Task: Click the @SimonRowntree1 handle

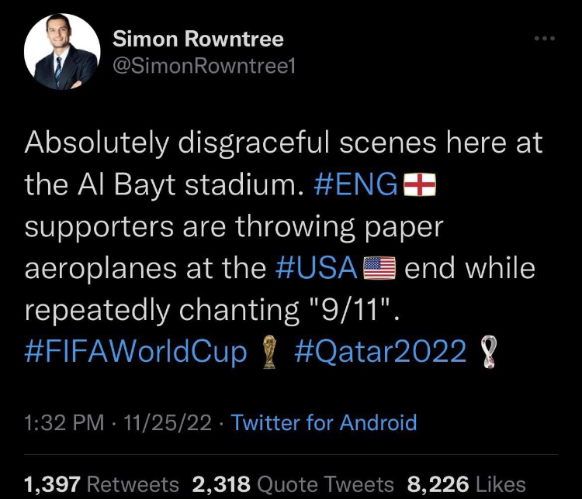Action: [205, 67]
